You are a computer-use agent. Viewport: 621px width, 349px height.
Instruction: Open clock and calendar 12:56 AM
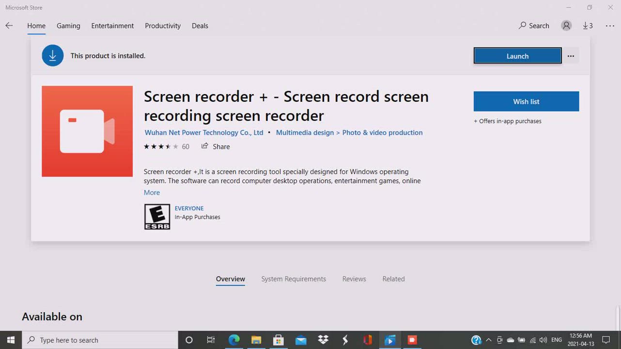click(580, 340)
